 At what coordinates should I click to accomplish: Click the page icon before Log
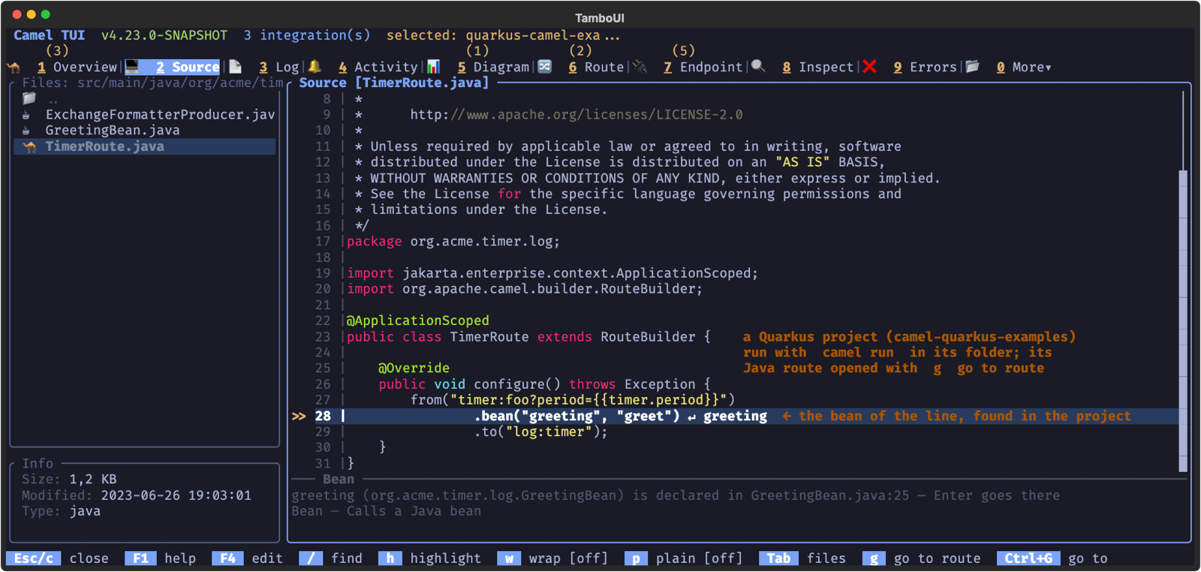(x=235, y=67)
